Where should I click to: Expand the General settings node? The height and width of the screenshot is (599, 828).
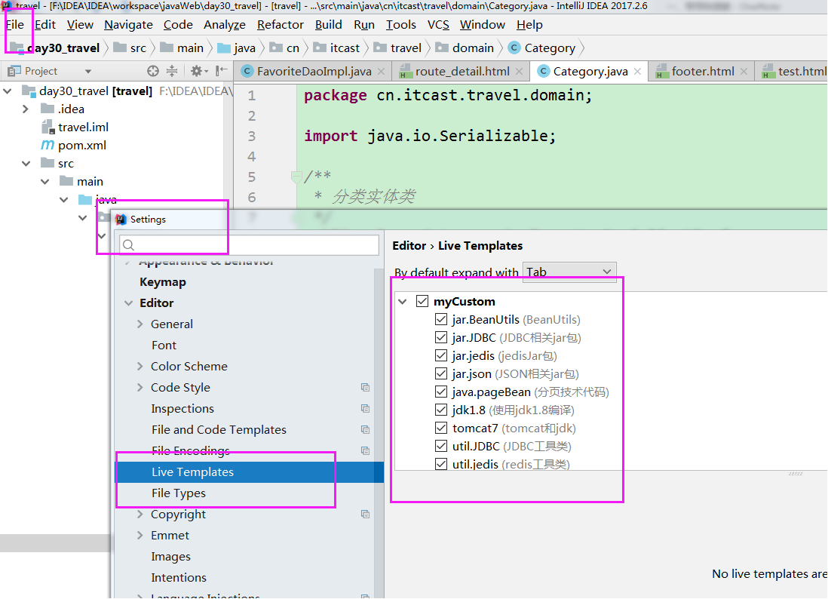coord(140,324)
